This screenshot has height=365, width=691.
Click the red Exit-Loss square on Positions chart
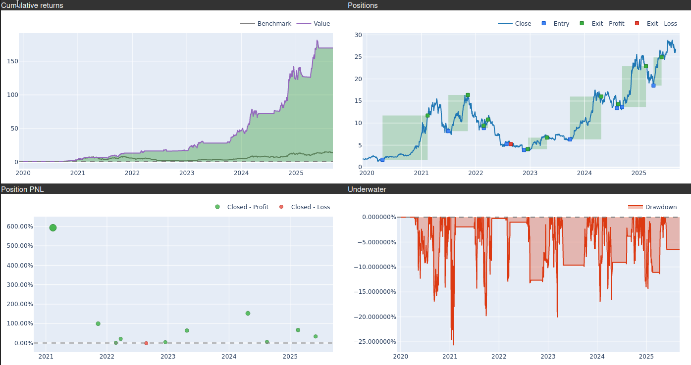coord(511,144)
